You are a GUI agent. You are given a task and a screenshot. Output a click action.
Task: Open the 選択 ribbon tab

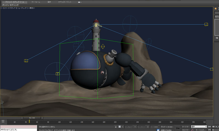click(49, 2)
